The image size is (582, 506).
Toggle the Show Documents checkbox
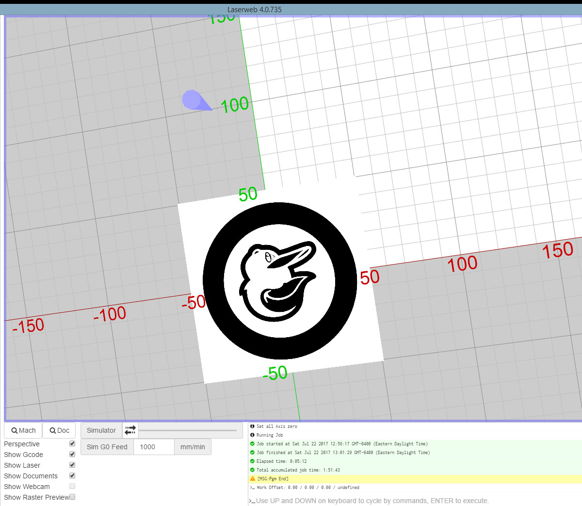tap(72, 475)
